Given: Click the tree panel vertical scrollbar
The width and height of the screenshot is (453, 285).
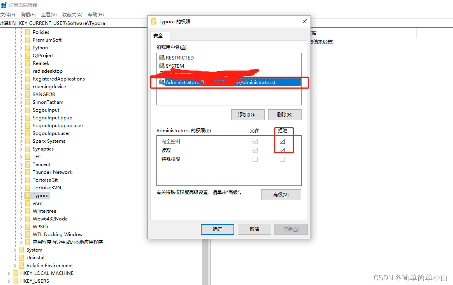Looking at the screenshot, I should (205, 262).
